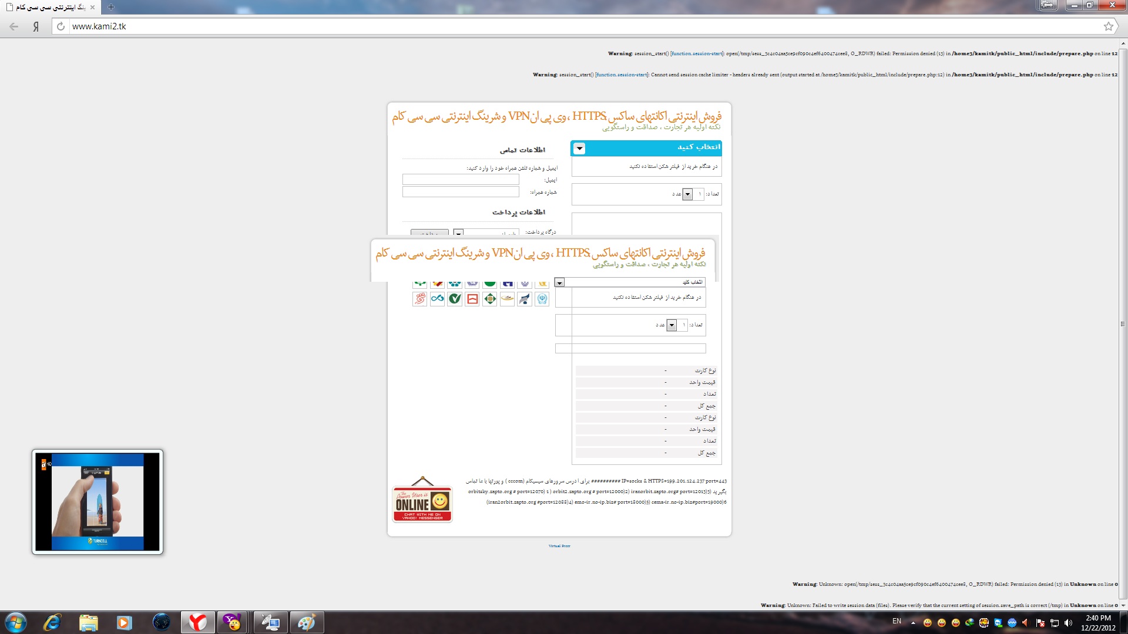Open a new browser tab
The height and width of the screenshot is (634, 1128).
point(111,7)
